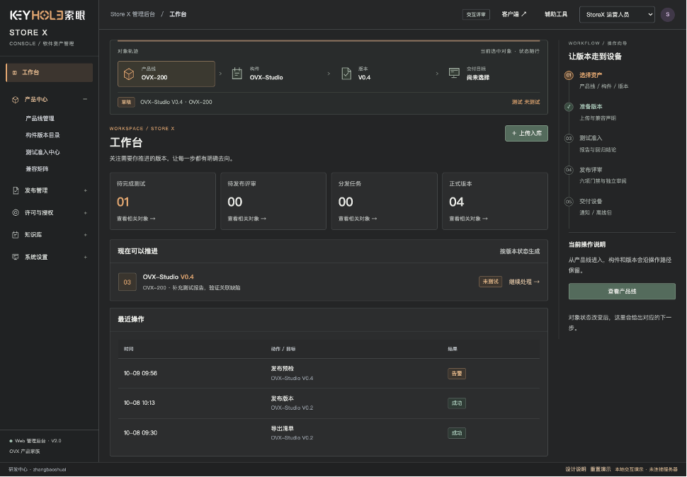Click the 成功 tag for 导出清单
687x477 pixels.
457,433
